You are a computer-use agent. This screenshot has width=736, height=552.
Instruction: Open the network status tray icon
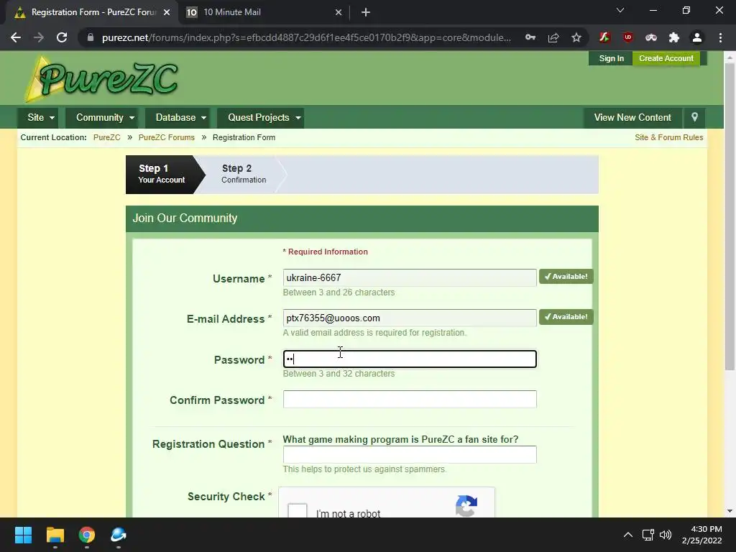pos(648,535)
